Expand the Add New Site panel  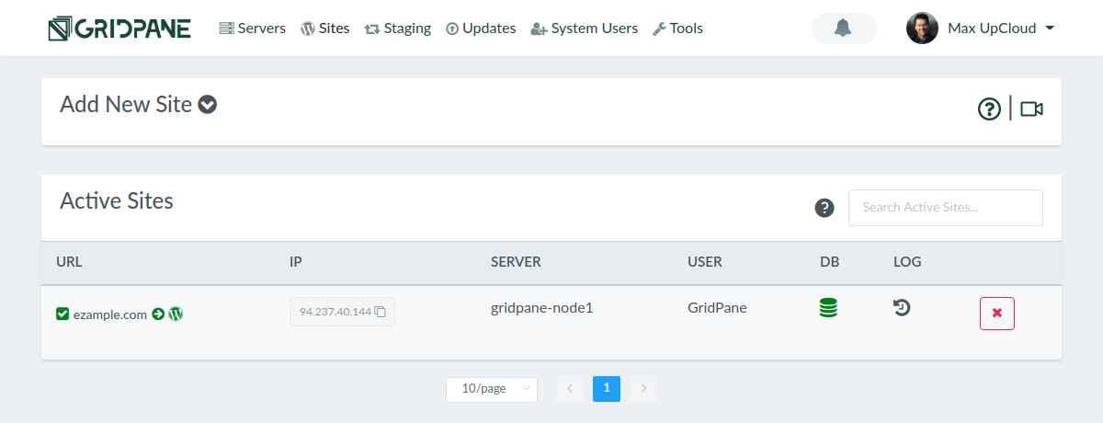coord(209,105)
